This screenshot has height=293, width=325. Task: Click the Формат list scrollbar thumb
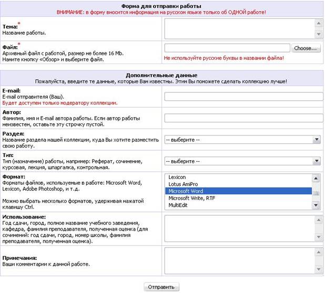pos(316,193)
